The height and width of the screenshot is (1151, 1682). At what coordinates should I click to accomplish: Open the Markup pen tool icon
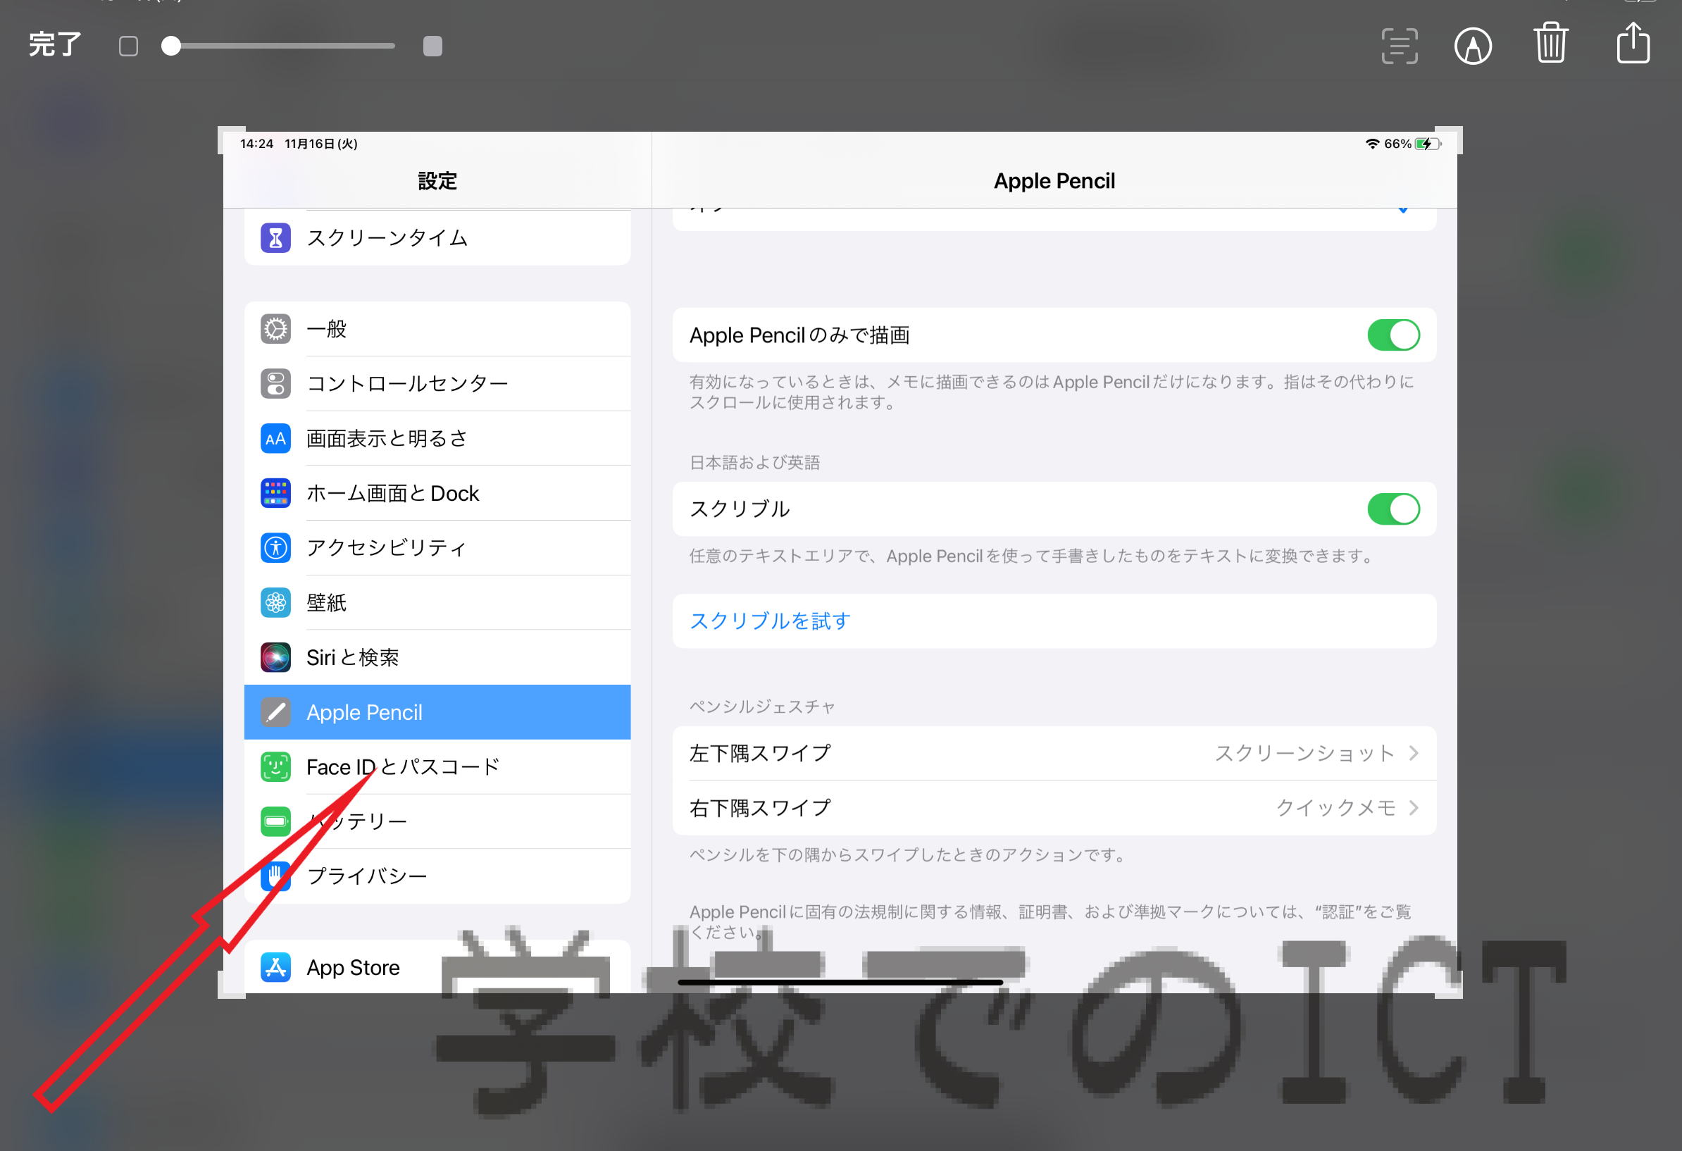[x=1473, y=46]
